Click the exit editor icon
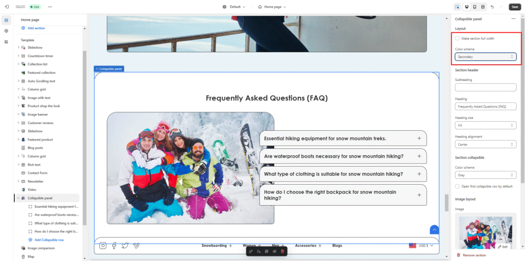The height and width of the screenshot is (261, 525). [7, 7]
